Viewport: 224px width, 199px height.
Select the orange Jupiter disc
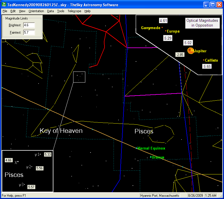pos(191,51)
